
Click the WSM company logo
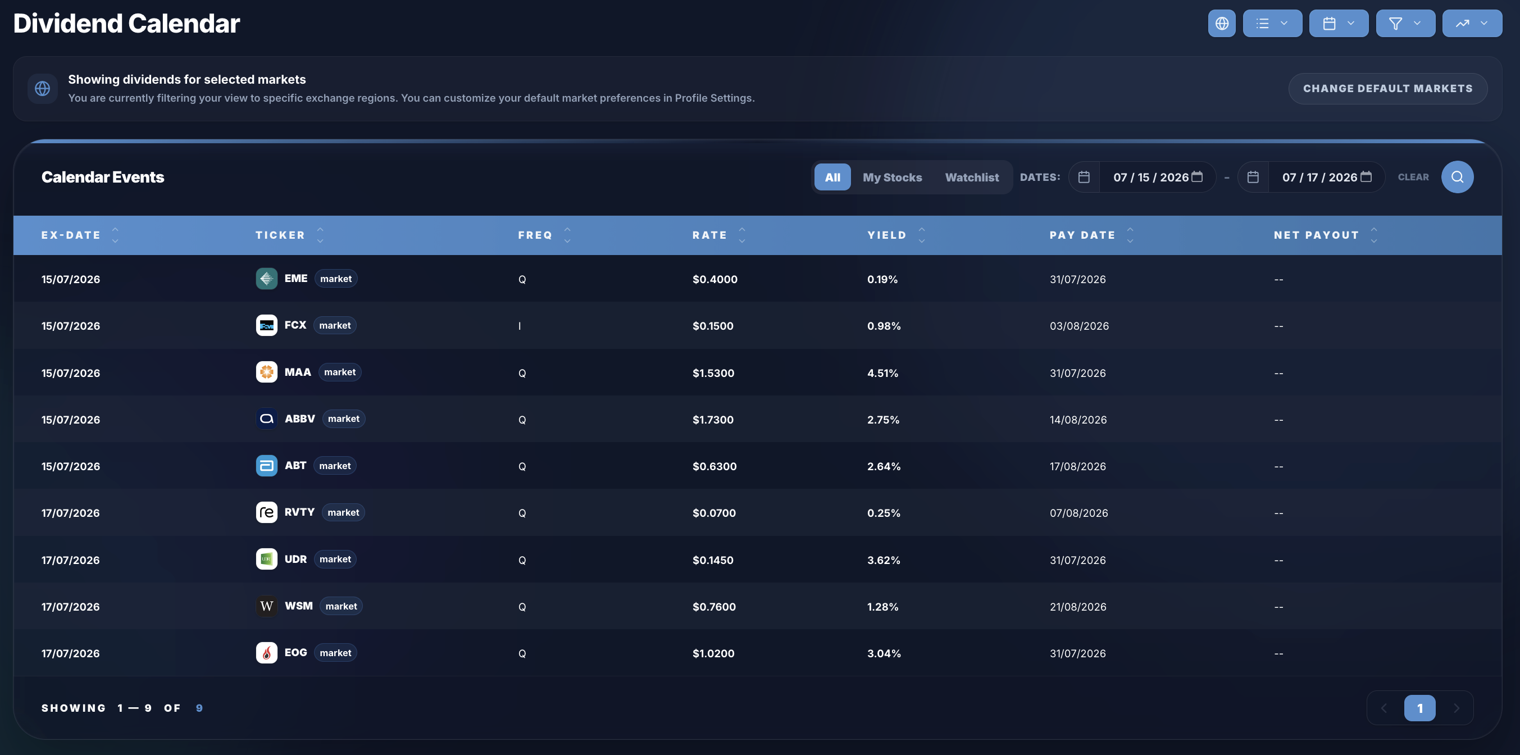(266, 606)
